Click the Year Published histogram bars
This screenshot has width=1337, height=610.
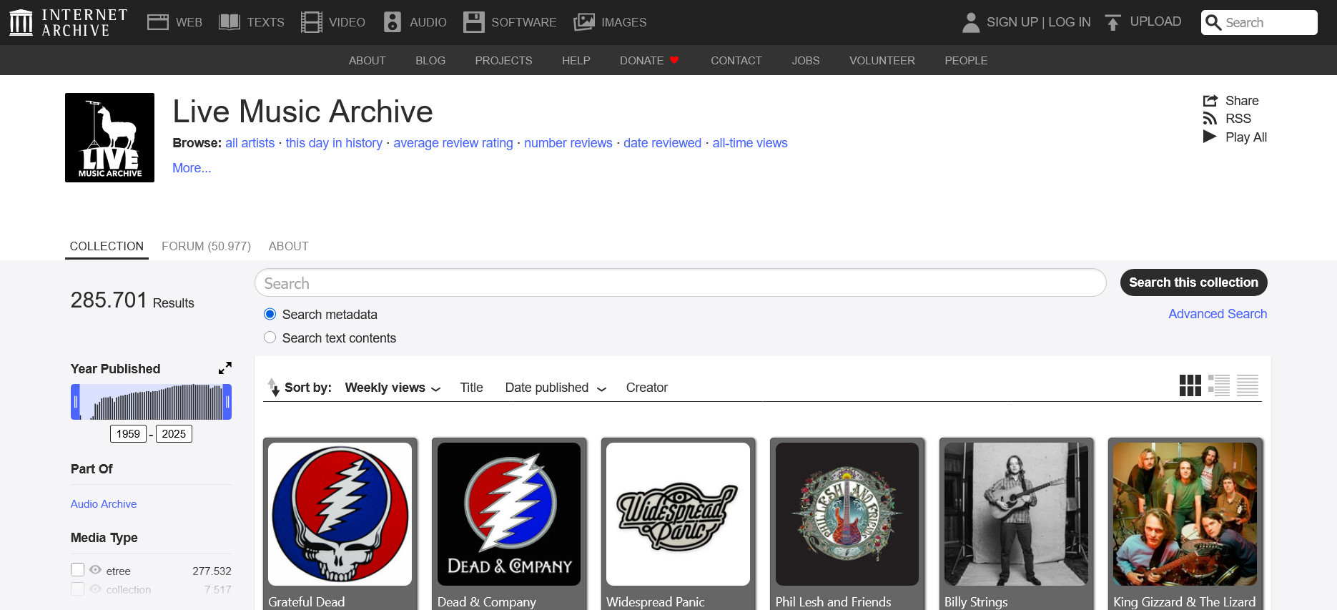(x=152, y=402)
